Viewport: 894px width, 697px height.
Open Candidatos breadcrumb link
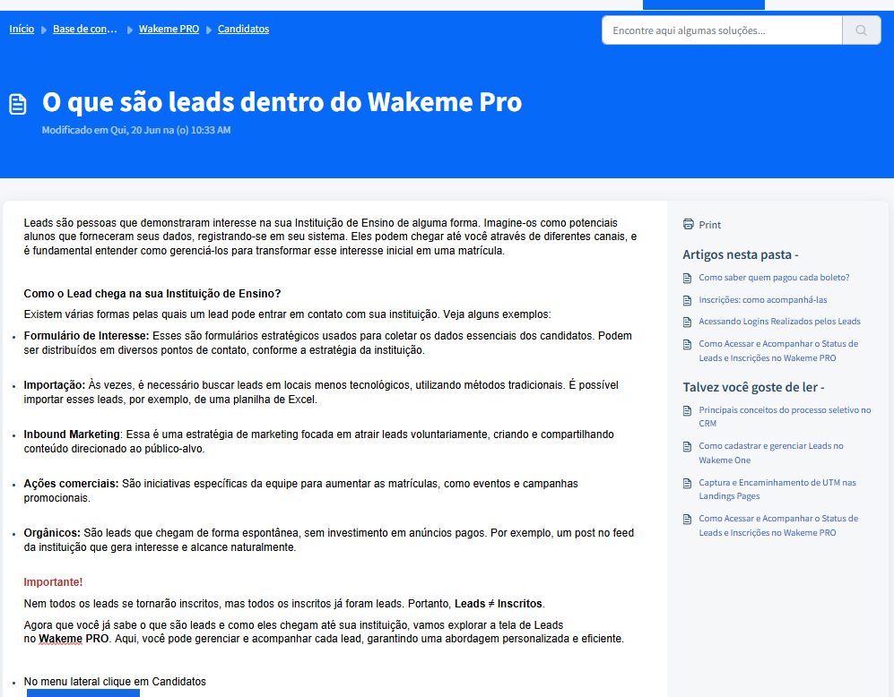pos(244,29)
